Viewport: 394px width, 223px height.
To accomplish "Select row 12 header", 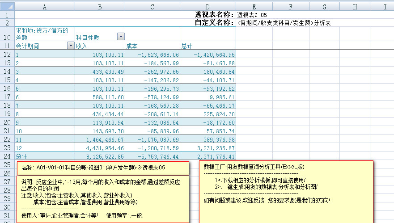I will coord(7,55).
